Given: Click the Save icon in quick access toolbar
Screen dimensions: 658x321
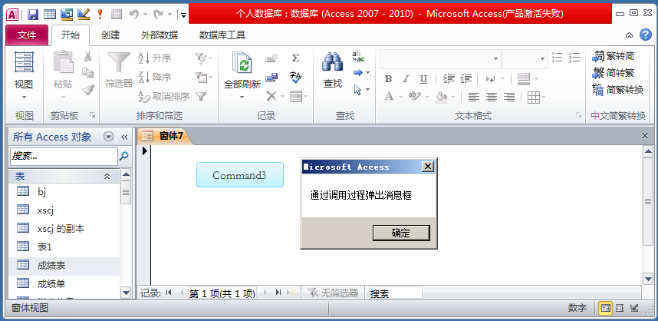Looking at the screenshot, I should (x=33, y=15).
